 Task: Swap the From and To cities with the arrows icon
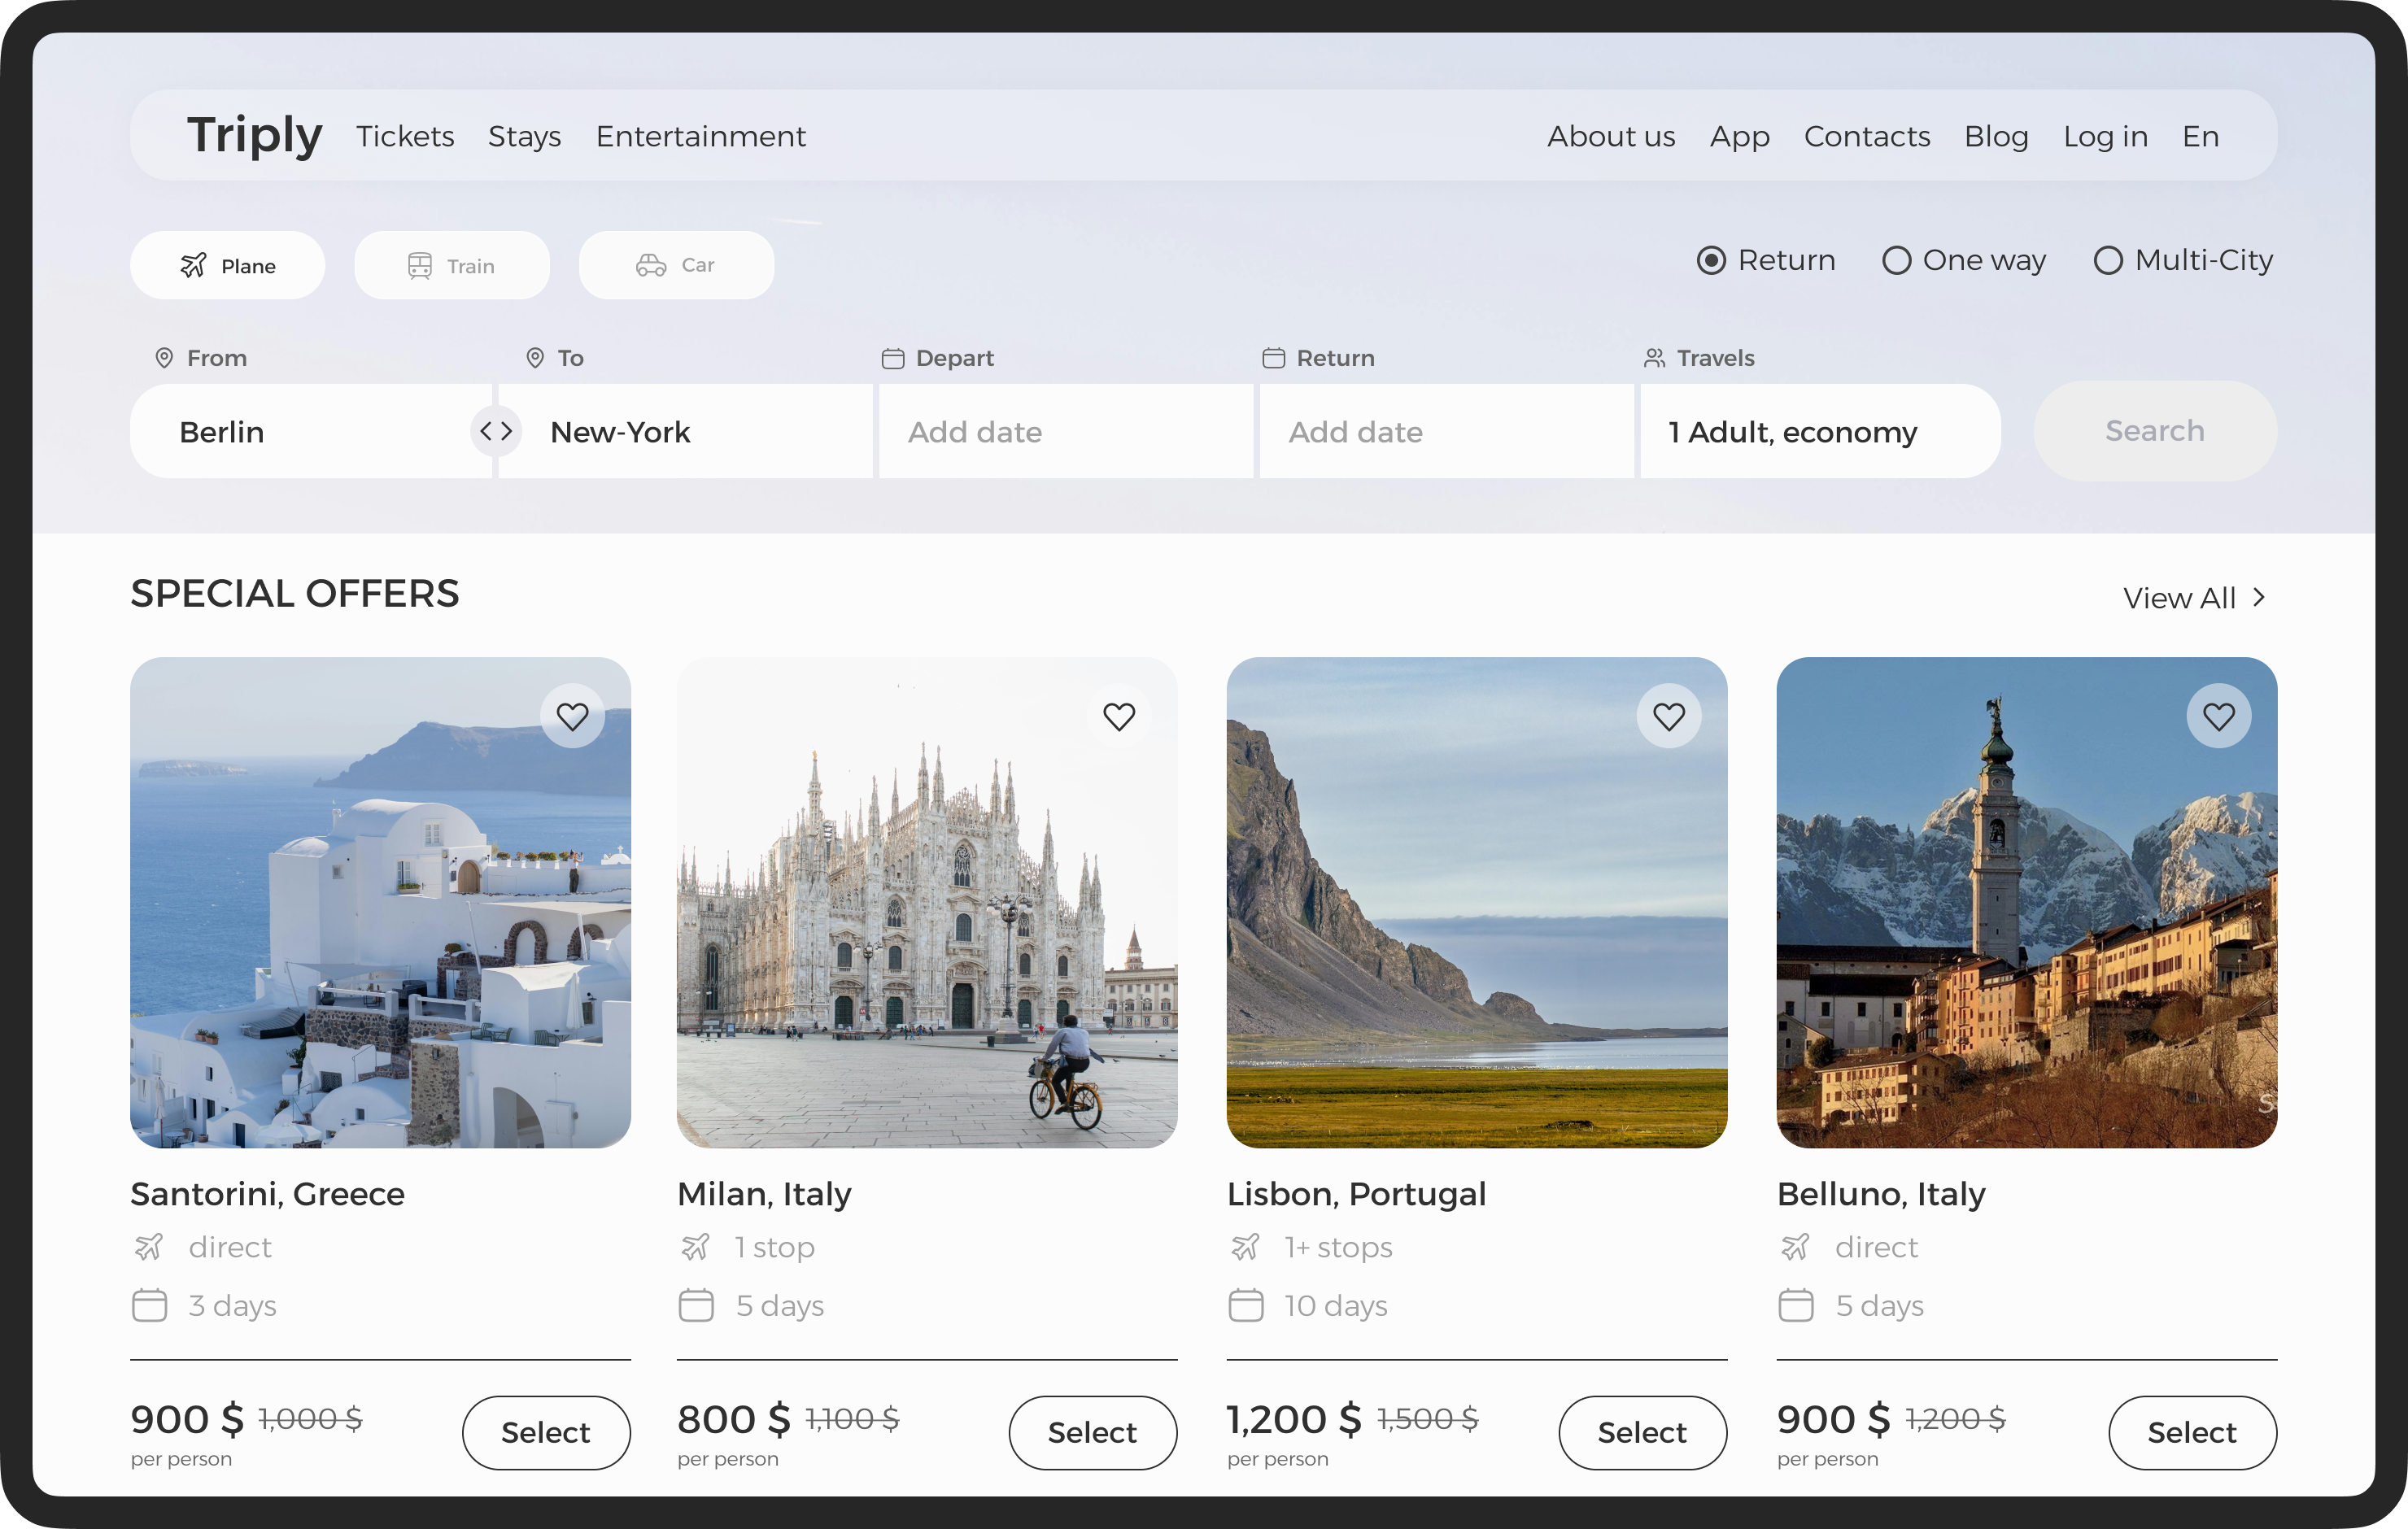[496, 431]
